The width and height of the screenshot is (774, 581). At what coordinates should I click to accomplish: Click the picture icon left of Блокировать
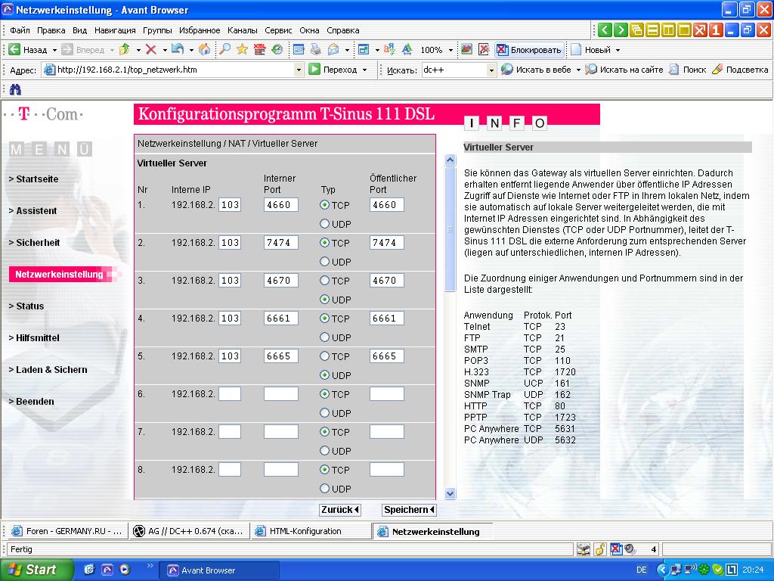(x=466, y=49)
